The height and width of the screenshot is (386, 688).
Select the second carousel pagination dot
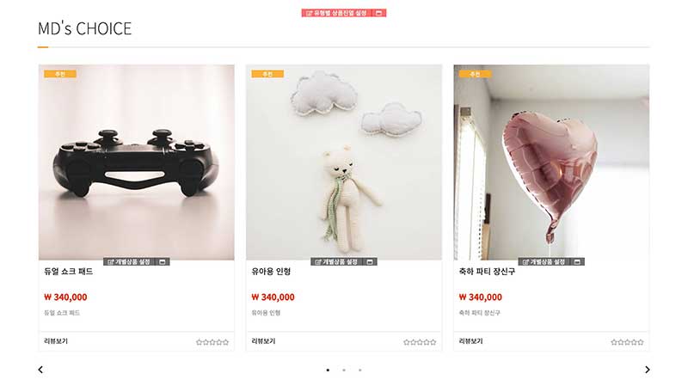tap(344, 371)
